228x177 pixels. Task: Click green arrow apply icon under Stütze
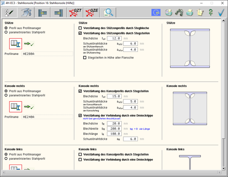point(30,43)
